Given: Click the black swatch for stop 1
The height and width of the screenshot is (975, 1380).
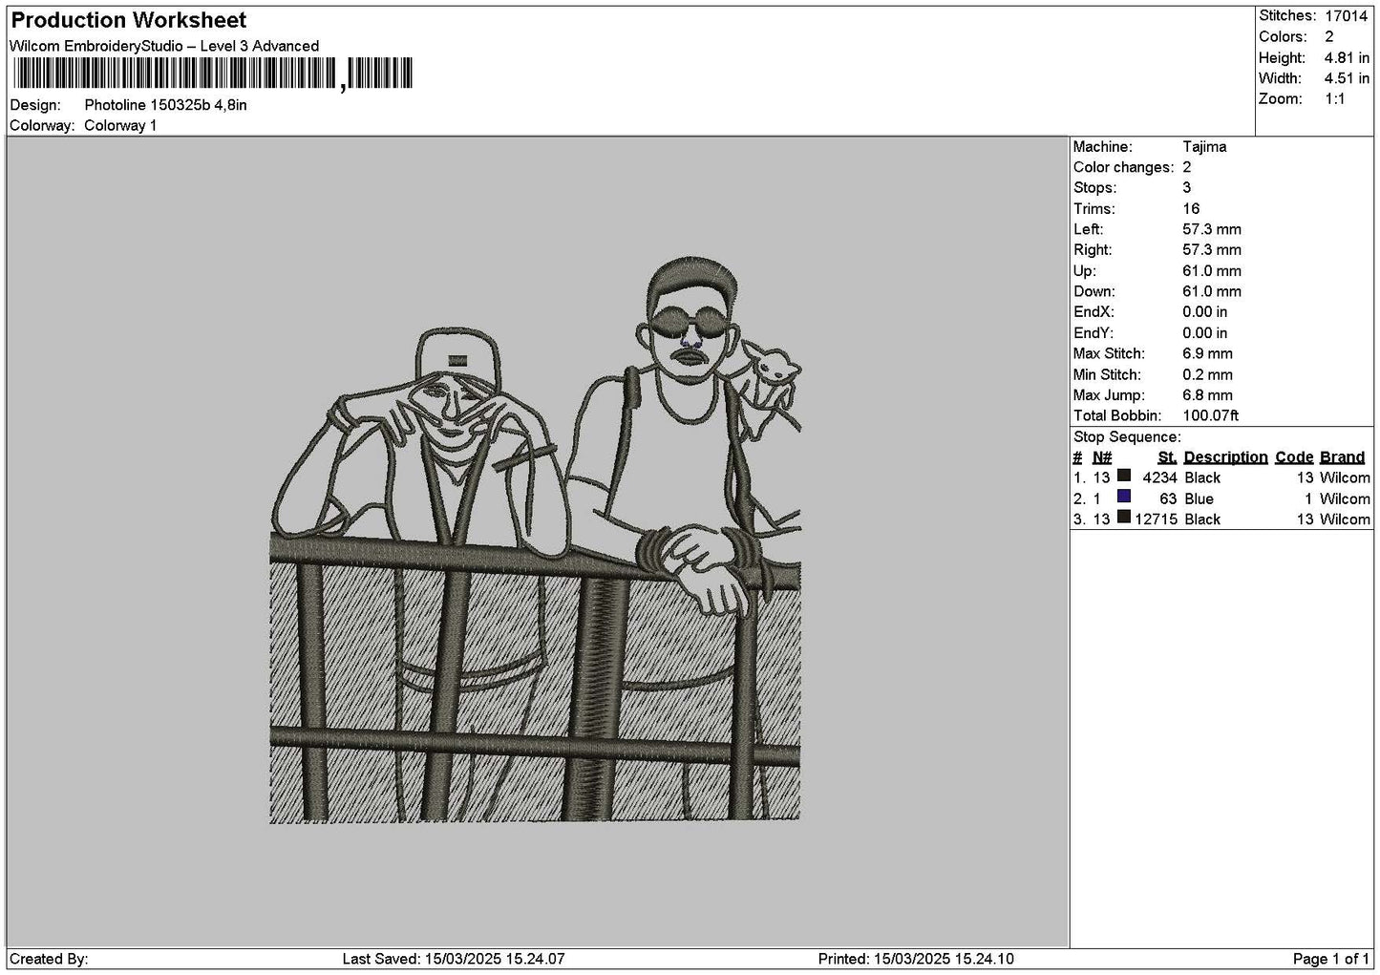Looking at the screenshot, I should (1124, 476).
